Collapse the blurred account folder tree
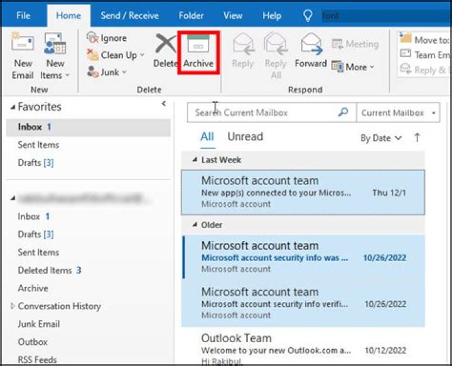452x366 pixels. click(x=13, y=198)
